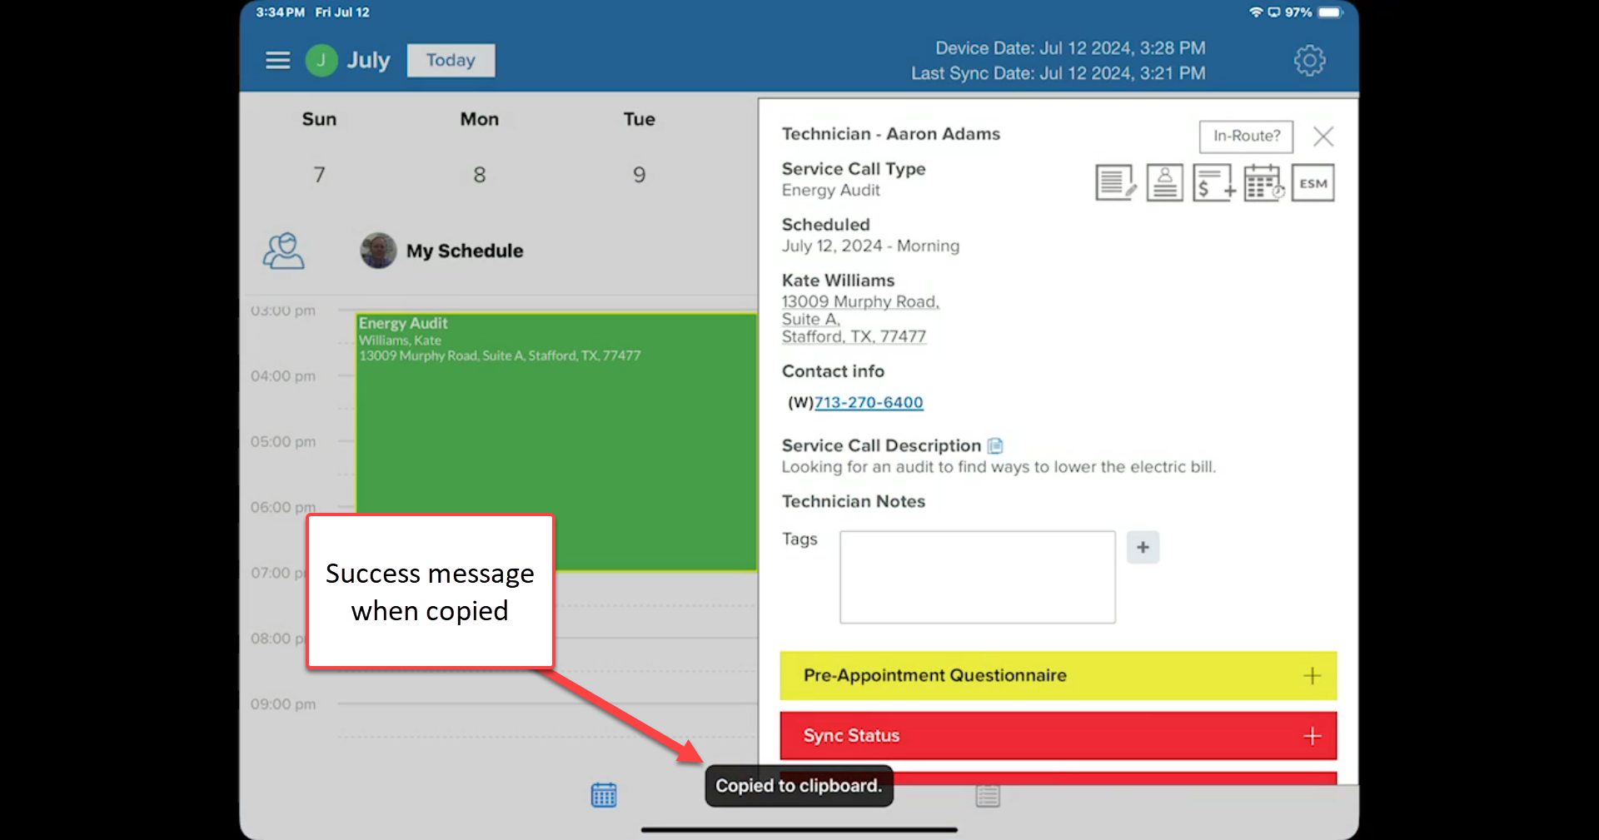Call the 713-270-6400 phone link
Screen dimensions: 1599x840
869,403
